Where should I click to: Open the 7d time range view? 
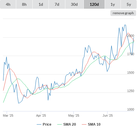click(x=57, y=4)
